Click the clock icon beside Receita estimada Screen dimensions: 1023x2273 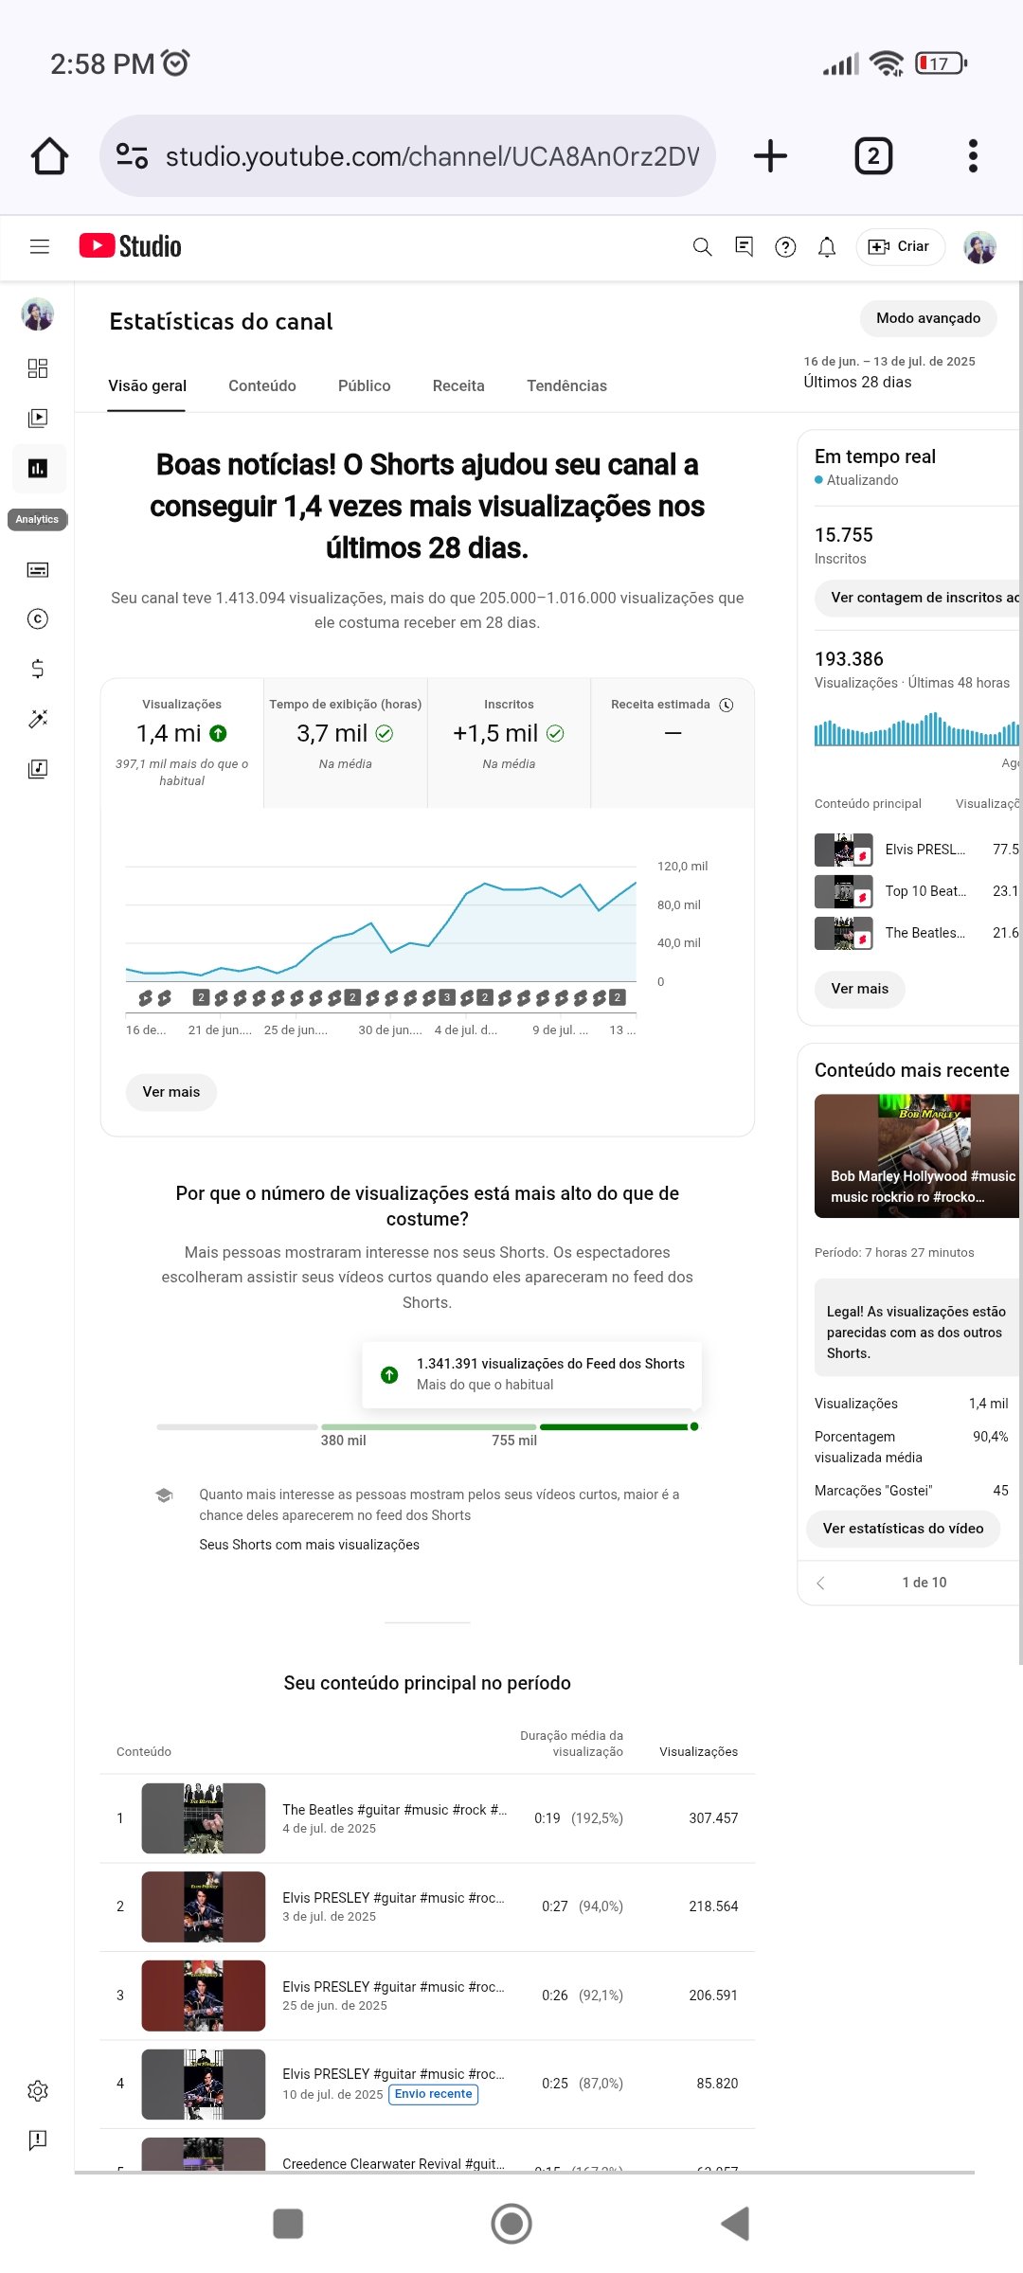tap(727, 705)
